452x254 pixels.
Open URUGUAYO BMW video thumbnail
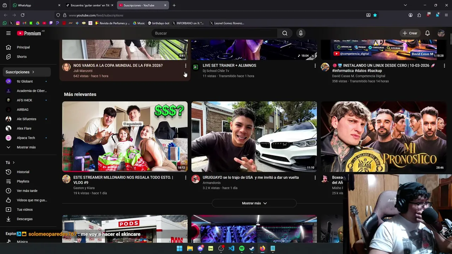[x=254, y=137]
